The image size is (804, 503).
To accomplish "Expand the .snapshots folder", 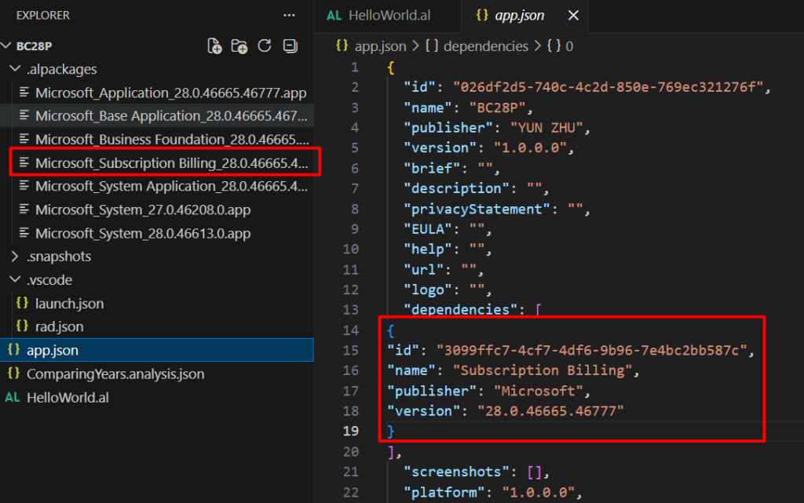I will pyautogui.click(x=16, y=257).
